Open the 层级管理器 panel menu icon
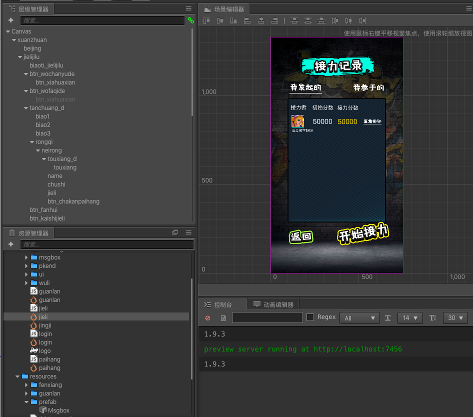Screen dimensions: 473x417 [x=188, y=8]
